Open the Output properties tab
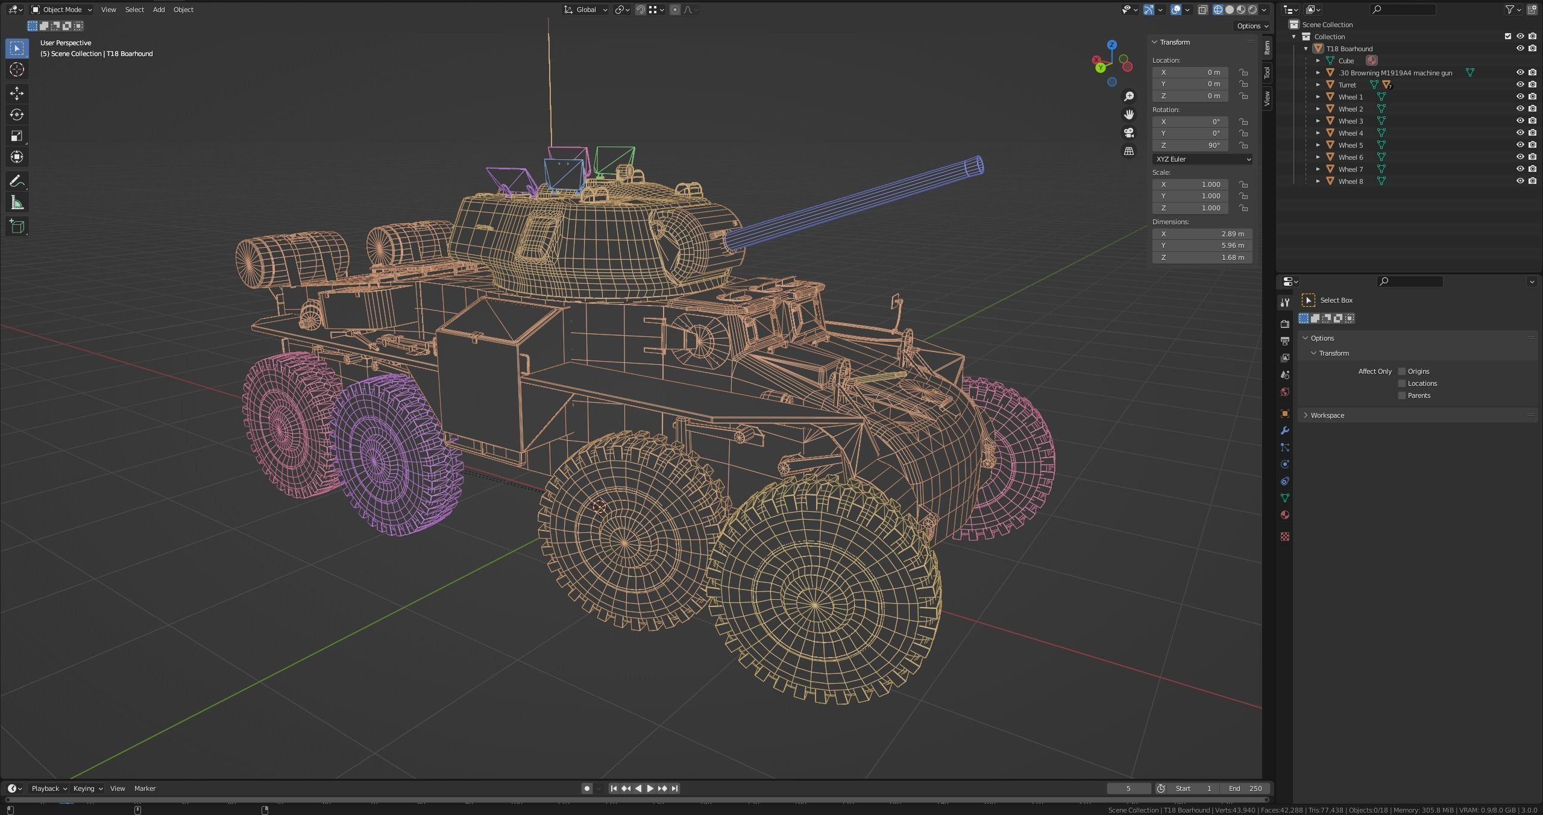 (1284, 341)
